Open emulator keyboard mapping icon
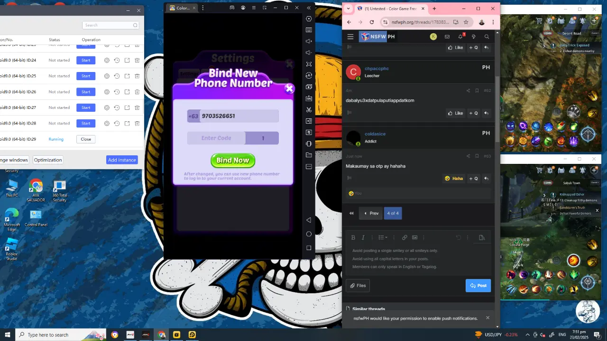 click(309, 30)
